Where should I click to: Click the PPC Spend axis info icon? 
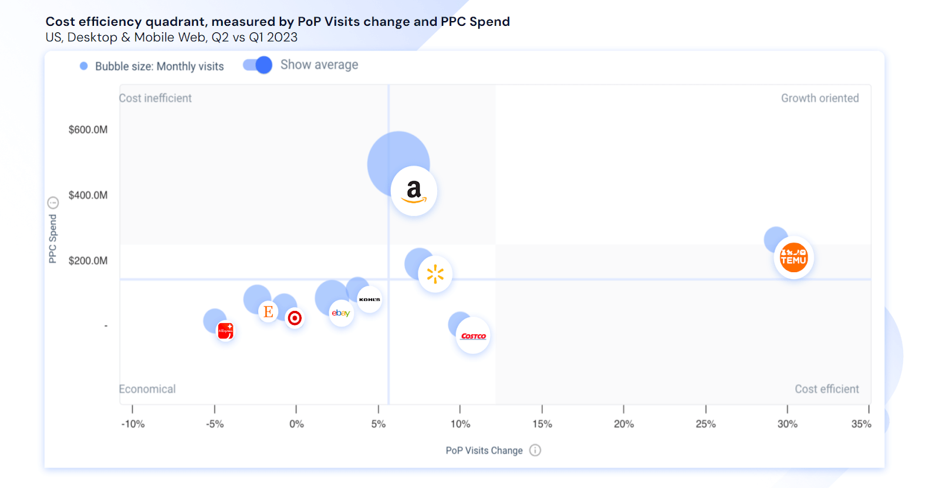[53, 203]
